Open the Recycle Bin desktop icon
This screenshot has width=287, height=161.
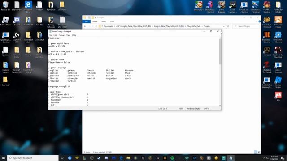[x=5, y=6]
